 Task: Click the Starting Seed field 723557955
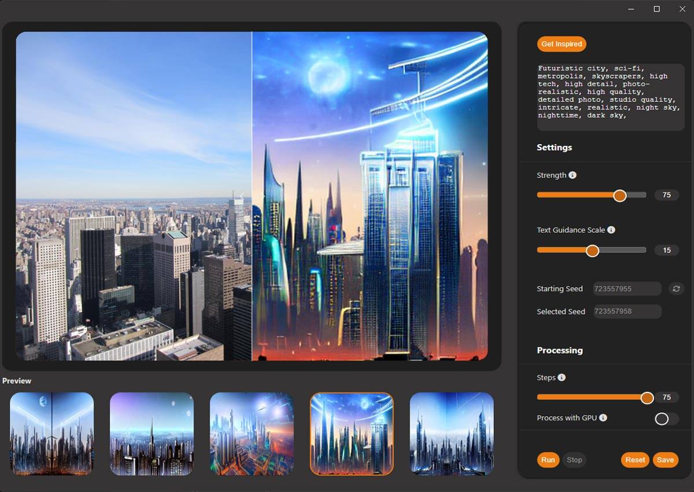(x=627, y=289)
